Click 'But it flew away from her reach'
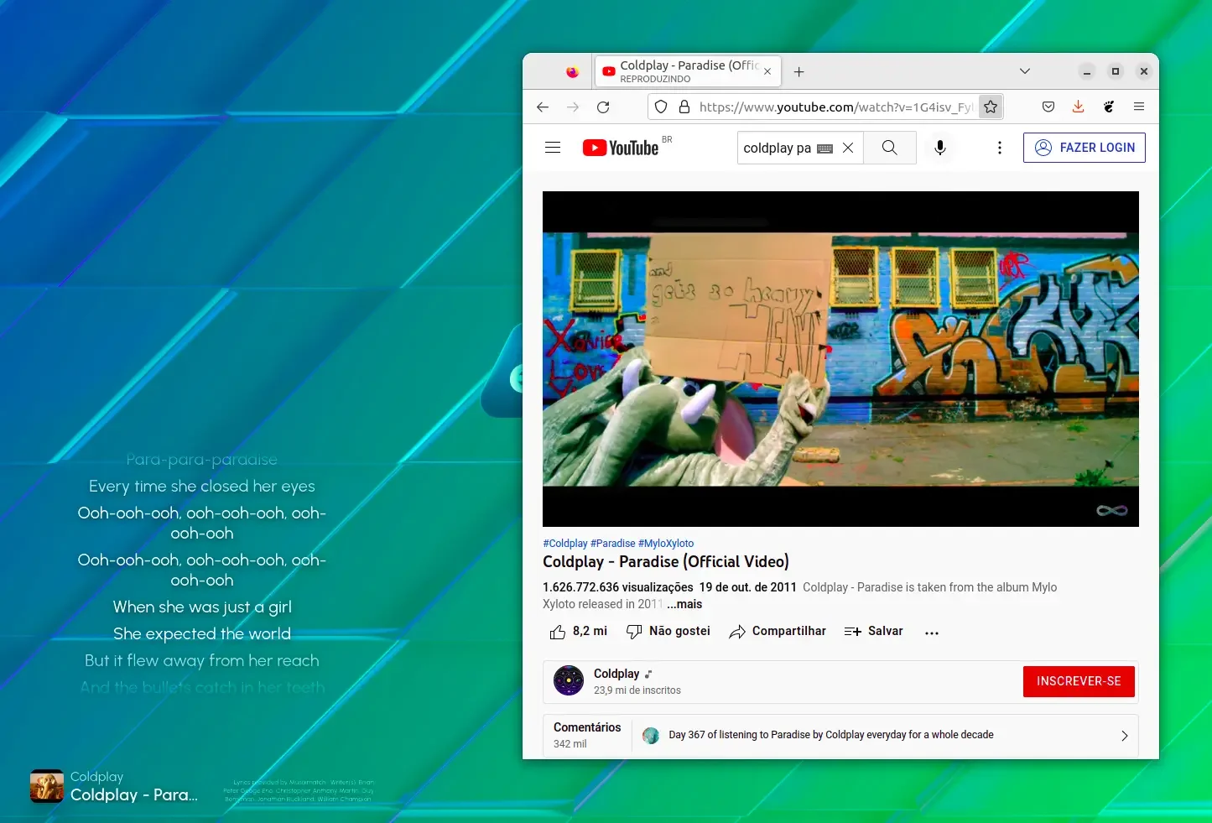Screen dimensions: 1212x823 pos(202,660)
